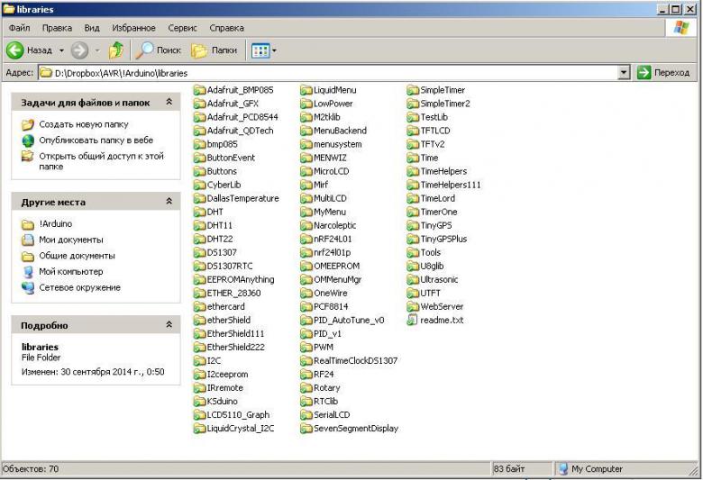Click the TFTLCD folder name
The width and height of the screenshot is (703, 480).
(x=435, y=131)
